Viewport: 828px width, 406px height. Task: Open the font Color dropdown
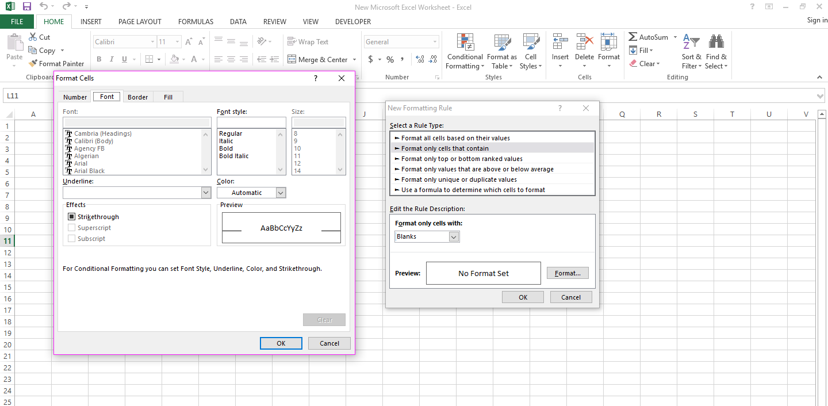click(280, 192)
